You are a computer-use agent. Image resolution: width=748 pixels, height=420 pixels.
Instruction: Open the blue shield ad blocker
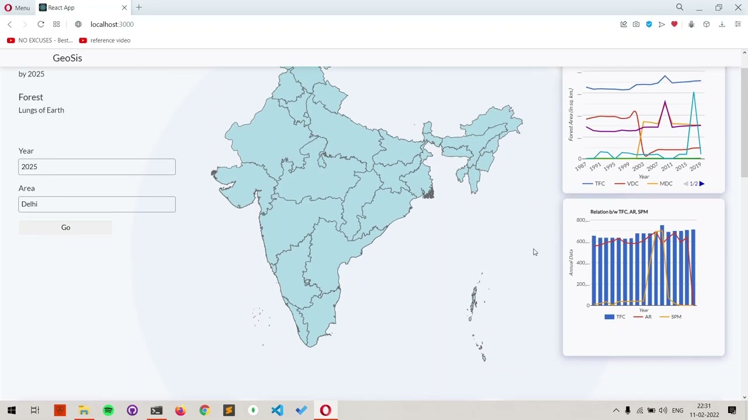tap(649, 24)
